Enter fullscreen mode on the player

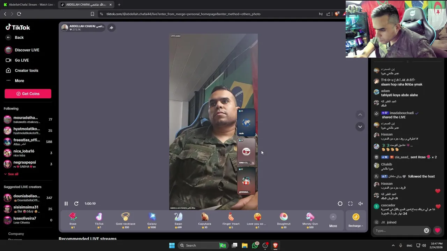350,204
